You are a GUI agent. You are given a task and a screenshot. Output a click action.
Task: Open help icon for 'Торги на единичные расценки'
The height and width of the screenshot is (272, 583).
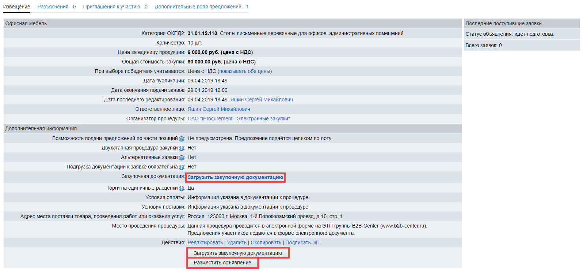182,189
